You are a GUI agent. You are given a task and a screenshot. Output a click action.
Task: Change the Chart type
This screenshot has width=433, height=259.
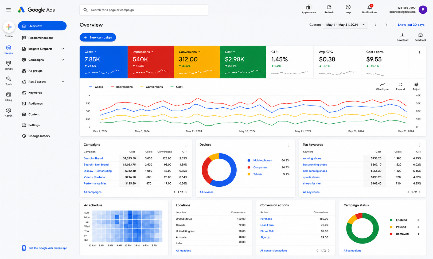click(x=382, y=87)
